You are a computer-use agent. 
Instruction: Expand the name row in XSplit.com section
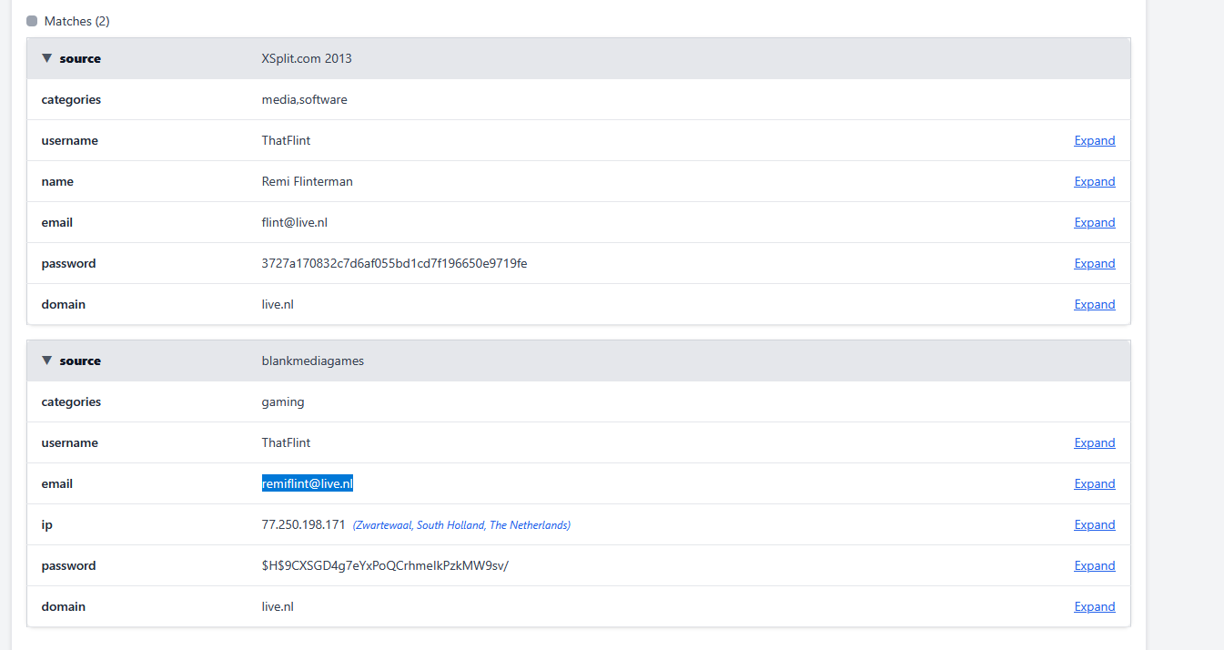tap(1094, 181)
